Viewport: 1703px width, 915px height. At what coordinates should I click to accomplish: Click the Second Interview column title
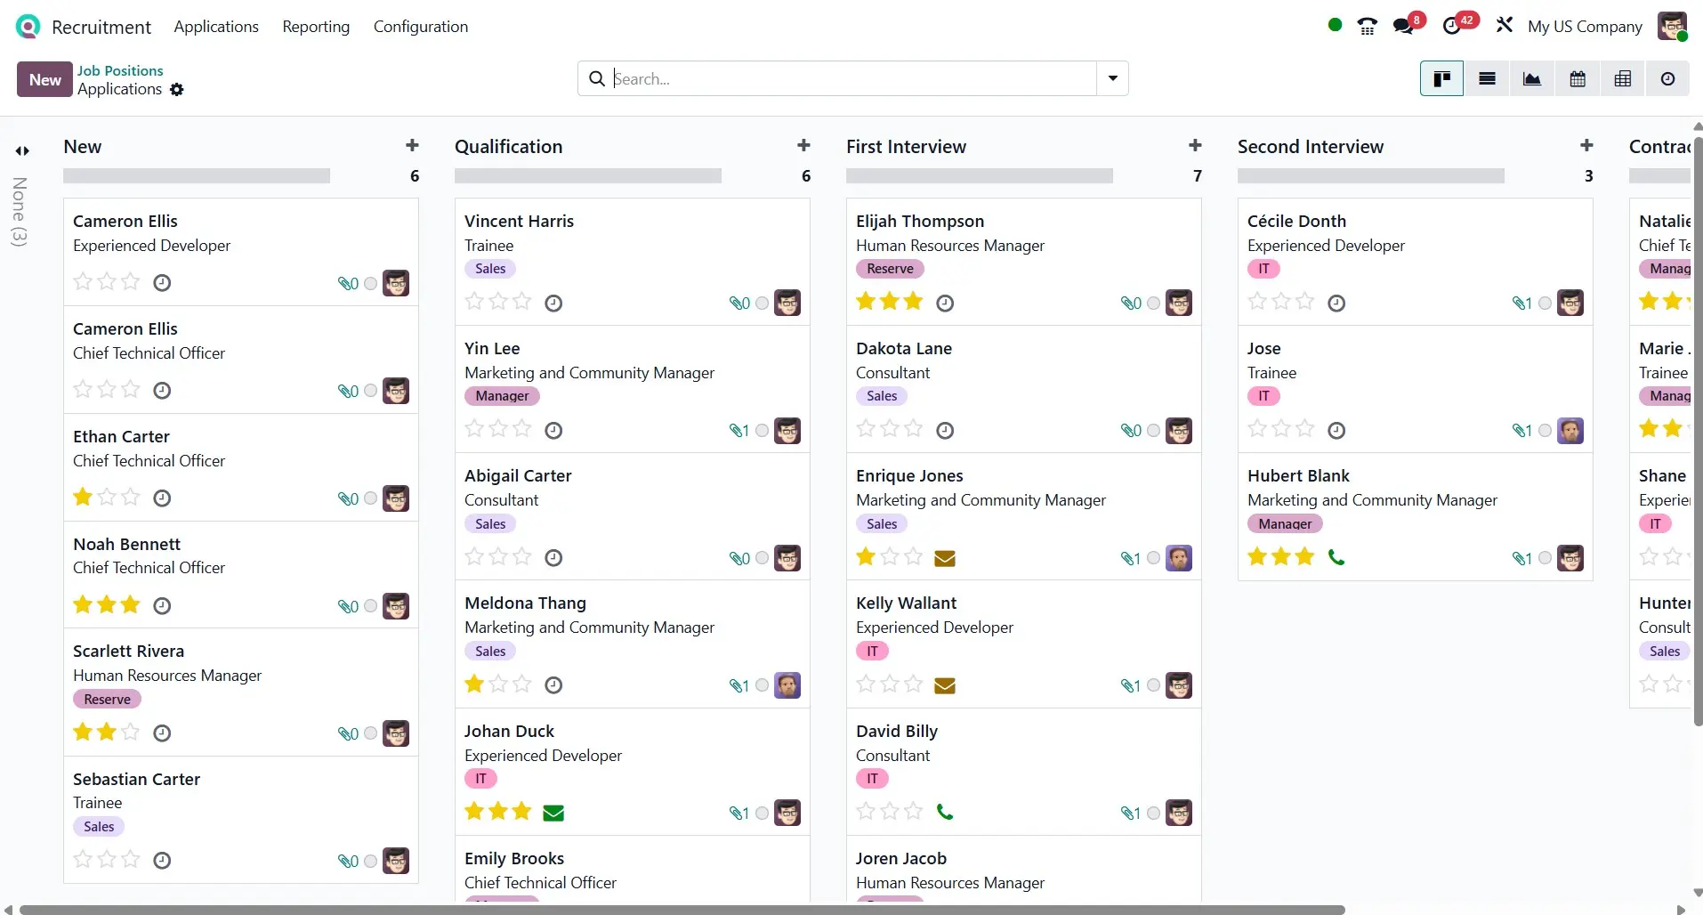1311,147
